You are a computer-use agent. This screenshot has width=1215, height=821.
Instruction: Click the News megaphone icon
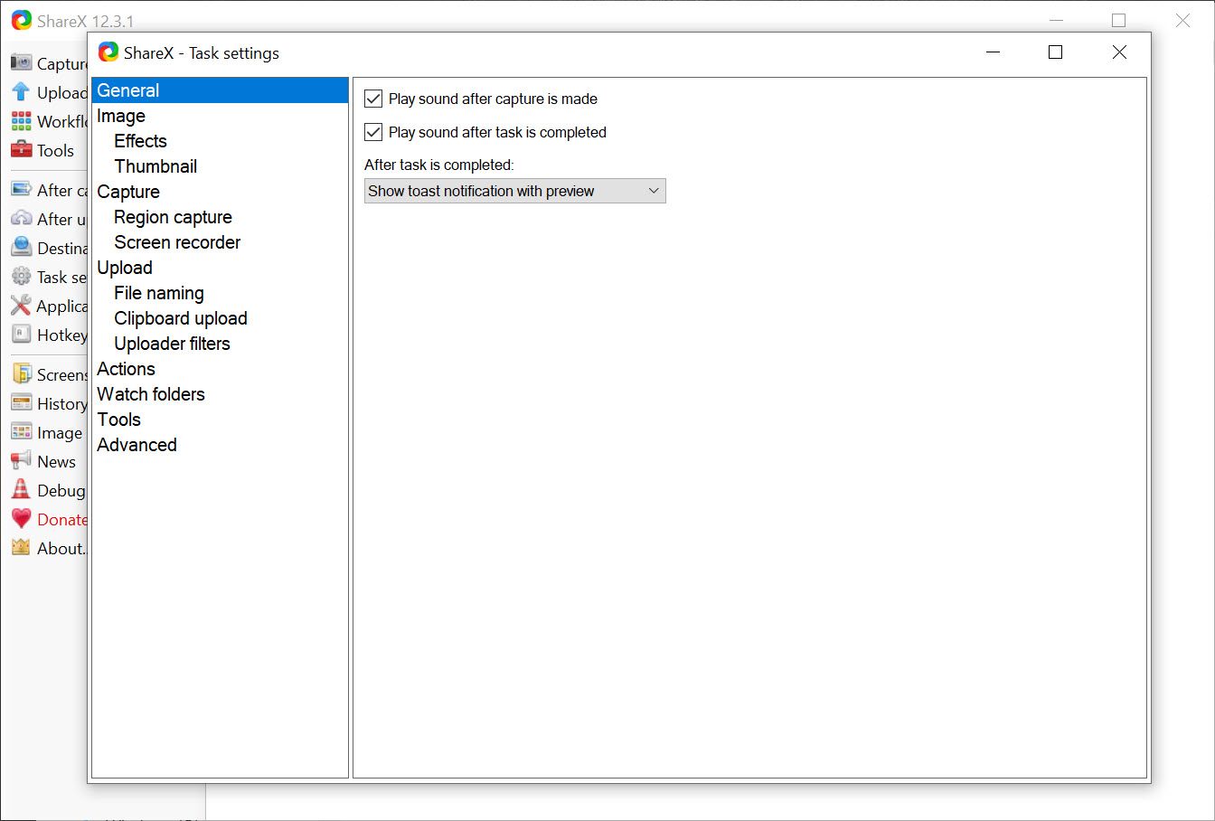click(x=22, y=461)
